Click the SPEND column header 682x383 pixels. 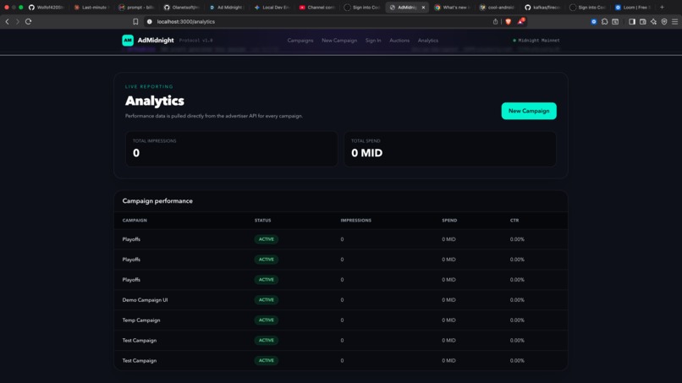click(449, 221)
